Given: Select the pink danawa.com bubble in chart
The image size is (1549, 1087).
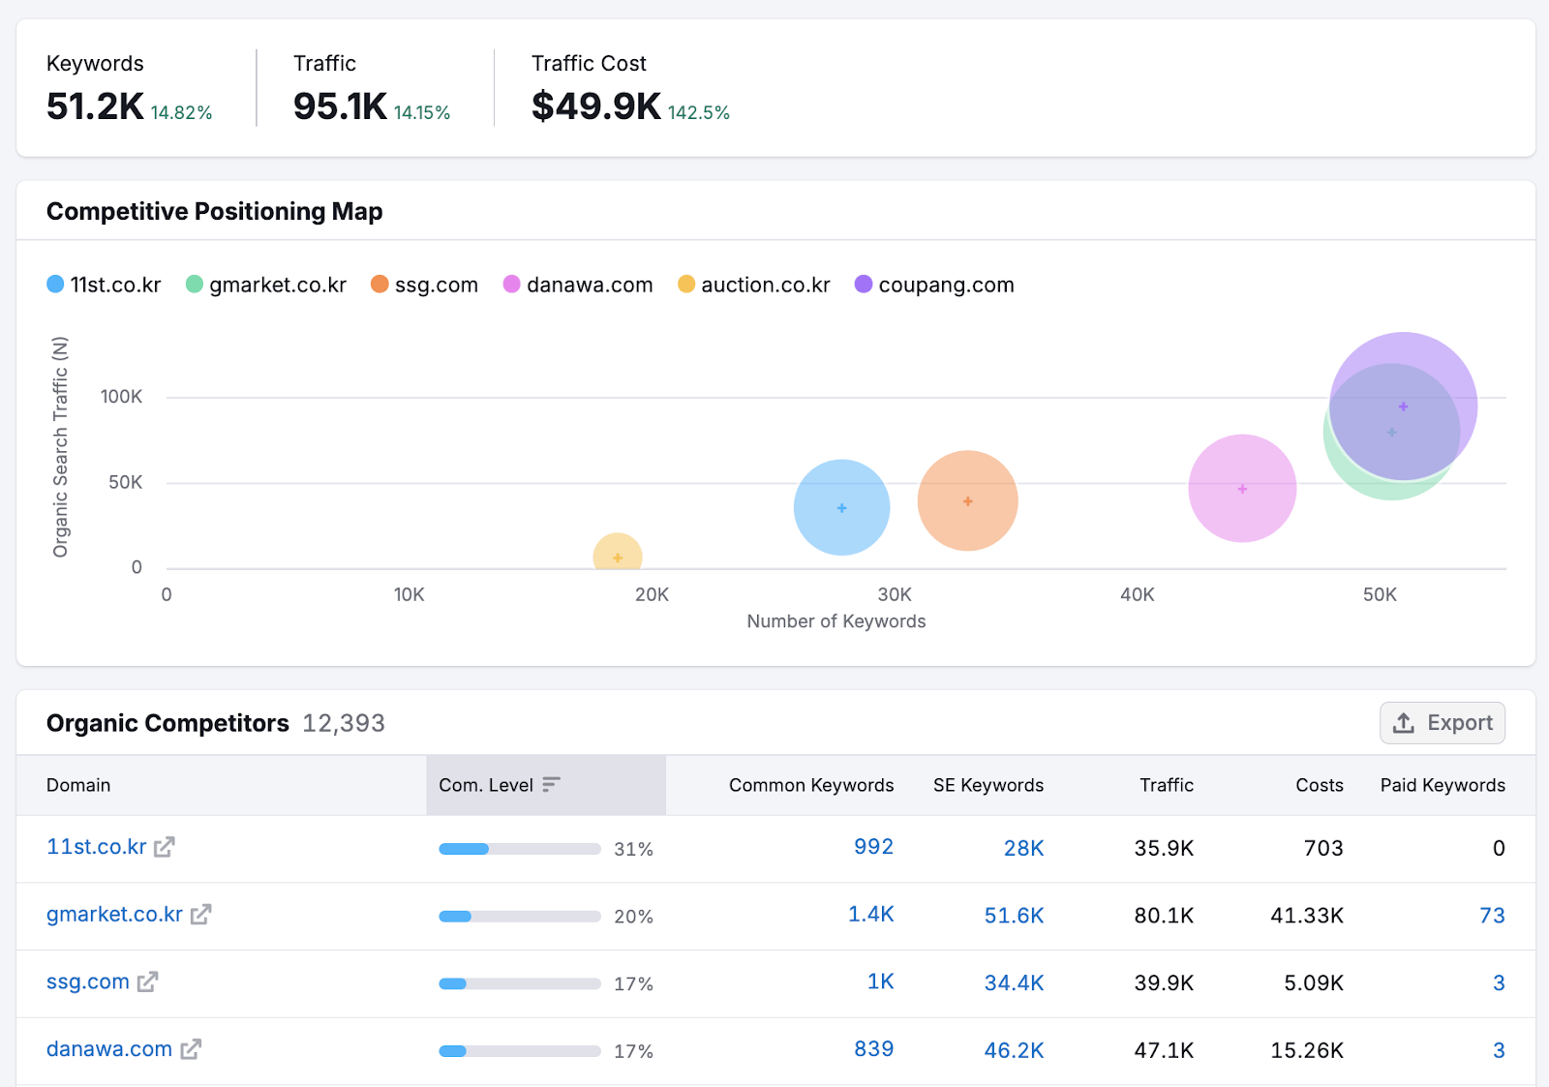Looking at the screenshot, I should (1241, 489).
